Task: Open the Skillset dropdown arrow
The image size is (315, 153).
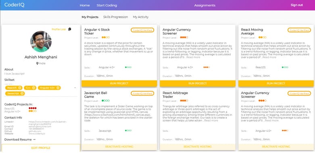Action: (75, 88)
